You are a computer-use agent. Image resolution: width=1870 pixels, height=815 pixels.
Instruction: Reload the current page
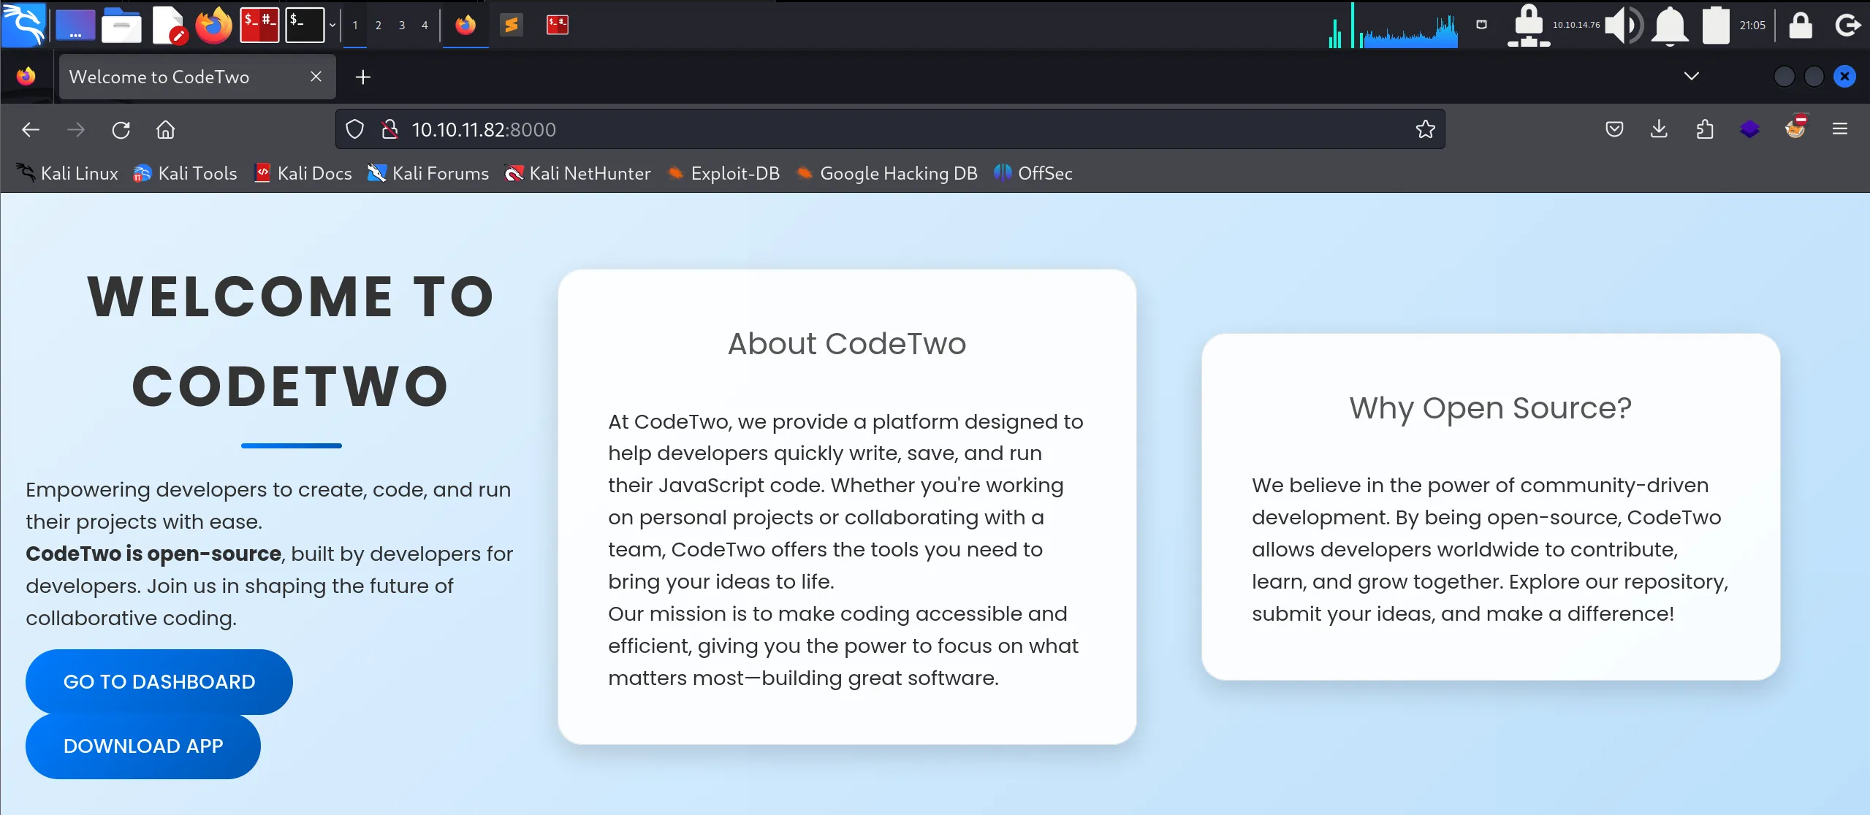click(x=121, y=130)
